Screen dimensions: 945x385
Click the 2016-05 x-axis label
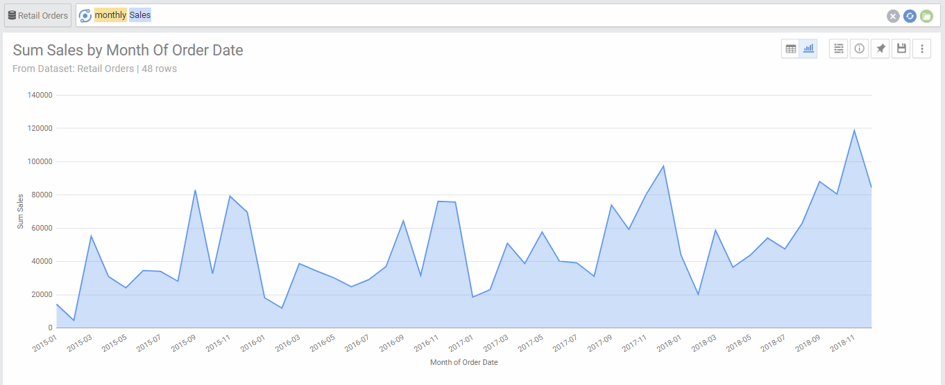pyautogui.click(x=322, y=343)
